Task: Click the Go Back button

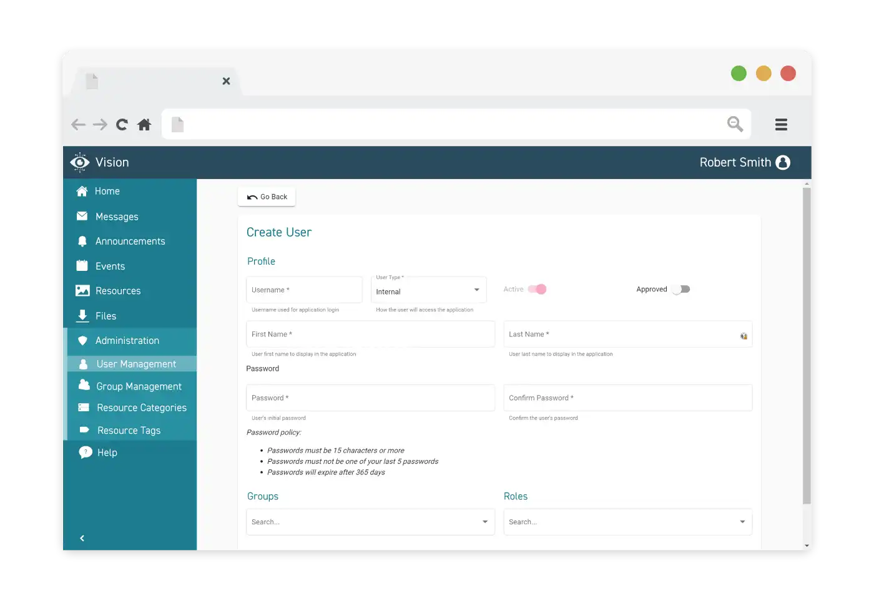Action: pyautogui.click(x=267, y=197)
